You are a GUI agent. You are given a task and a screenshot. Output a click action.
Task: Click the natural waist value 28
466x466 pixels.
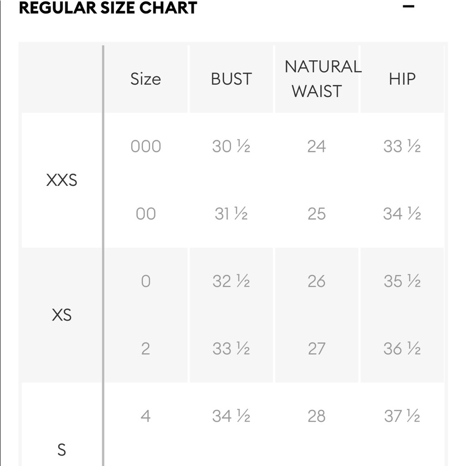pos(316,416)
